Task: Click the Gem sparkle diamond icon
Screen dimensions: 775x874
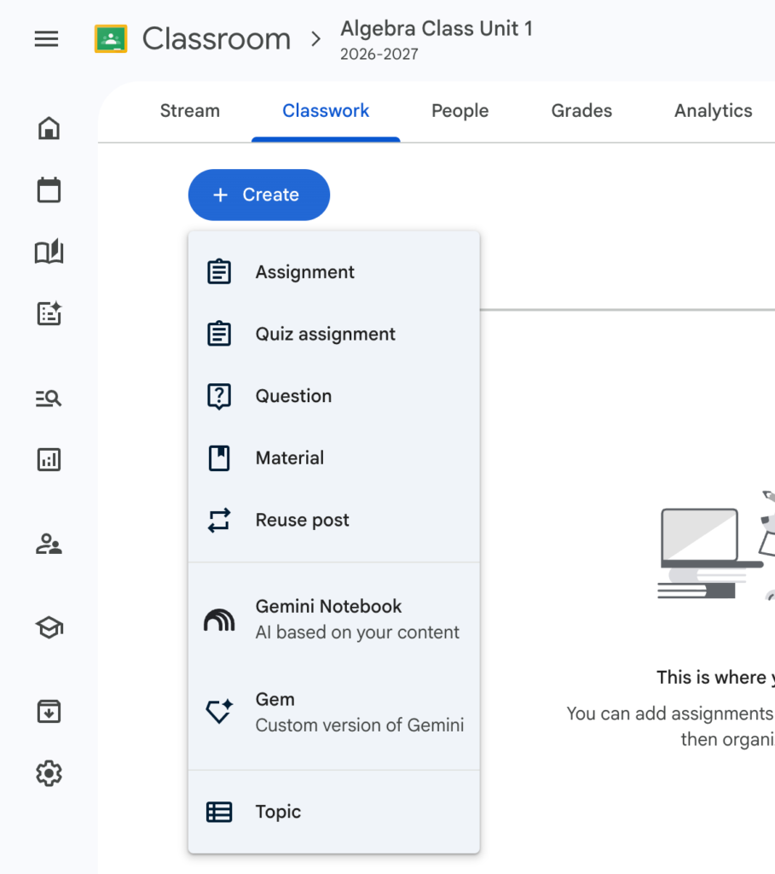Action: 219,712
